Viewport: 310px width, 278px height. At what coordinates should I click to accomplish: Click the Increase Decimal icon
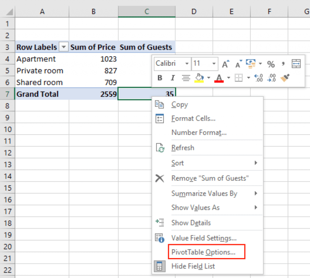click(x=259, y=78)
